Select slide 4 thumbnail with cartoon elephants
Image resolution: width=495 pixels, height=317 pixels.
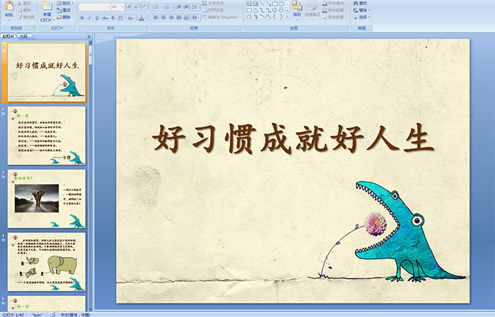point(47,261)
